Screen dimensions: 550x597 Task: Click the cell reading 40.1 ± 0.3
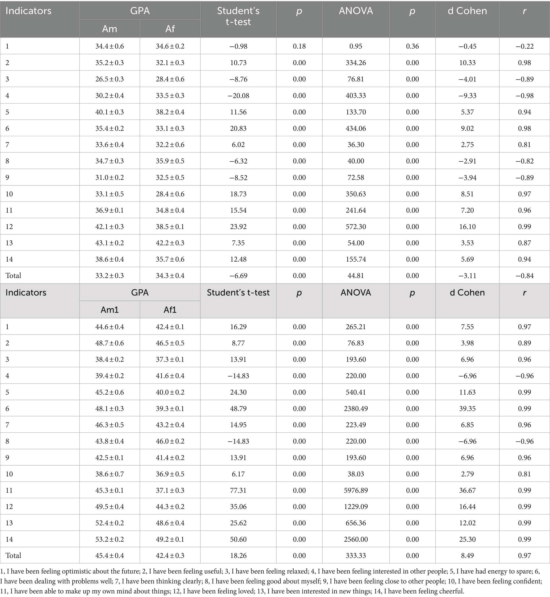[110, 112]
